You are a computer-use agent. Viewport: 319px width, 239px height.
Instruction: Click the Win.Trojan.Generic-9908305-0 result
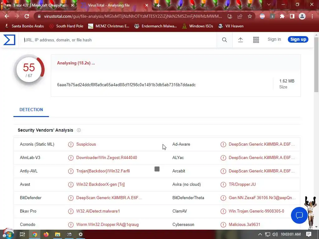(x=256, y=211)
